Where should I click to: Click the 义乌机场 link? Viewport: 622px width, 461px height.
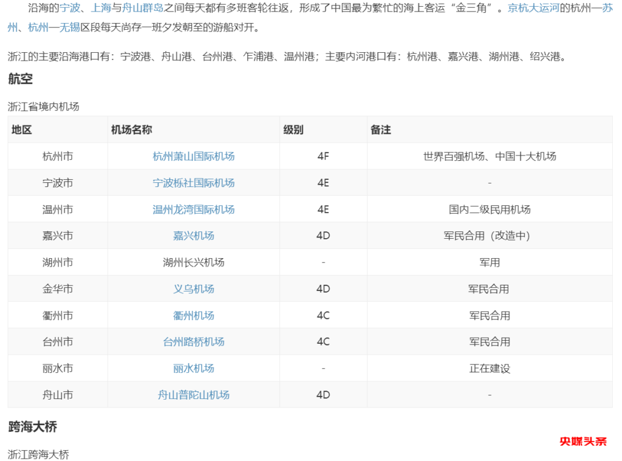coord(193,289)
